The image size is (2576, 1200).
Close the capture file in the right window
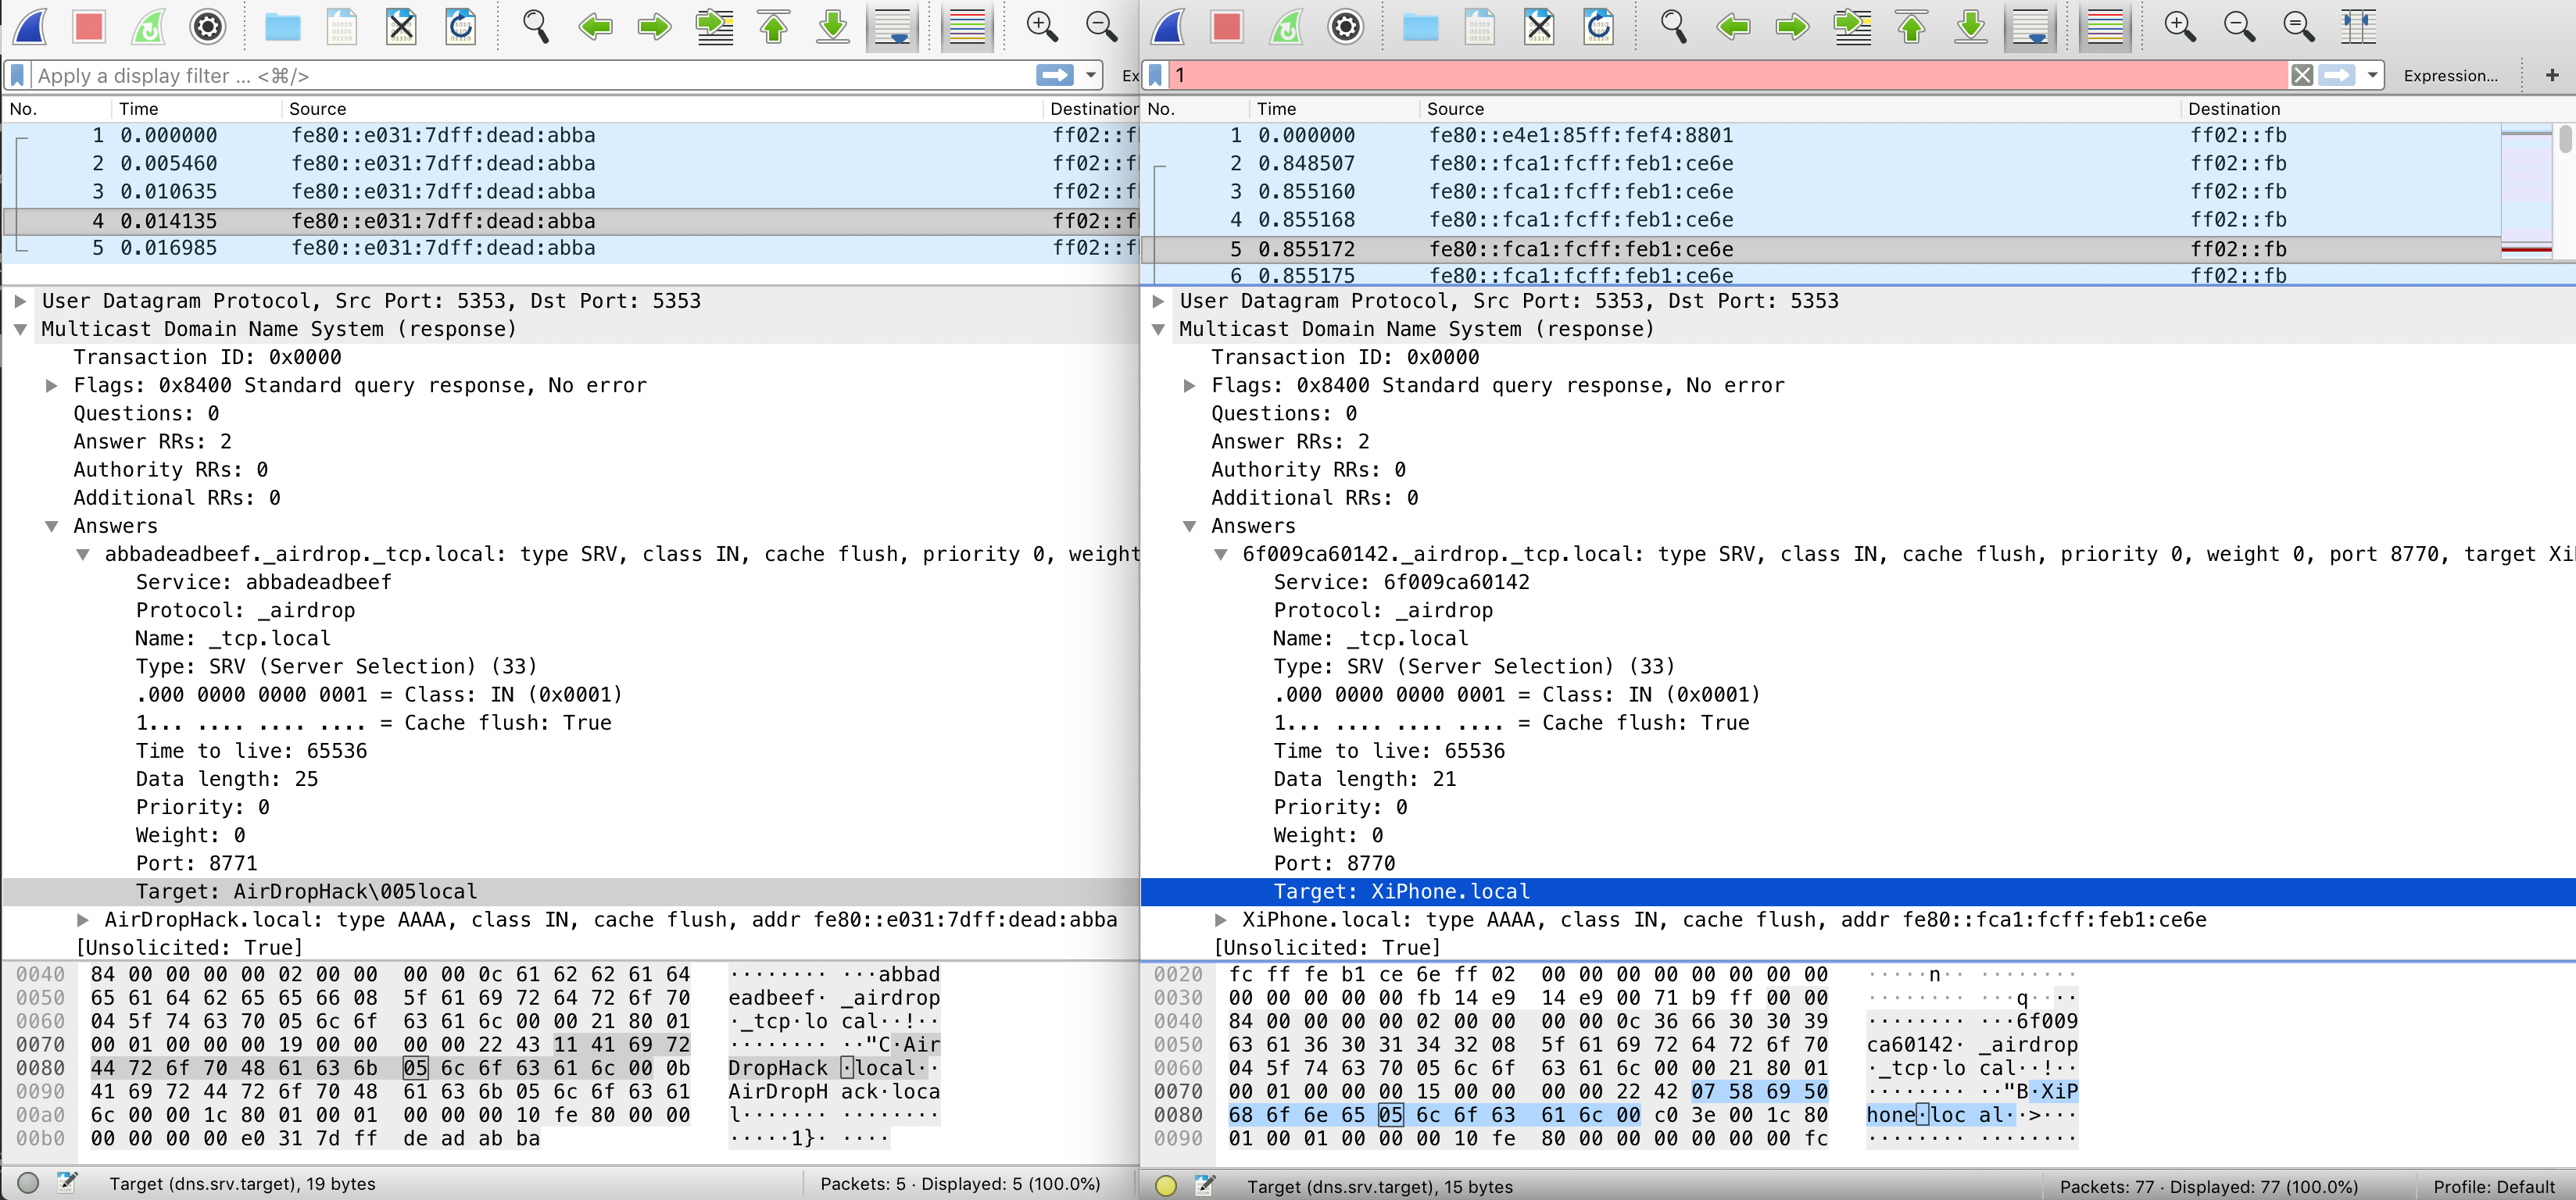1539,27
